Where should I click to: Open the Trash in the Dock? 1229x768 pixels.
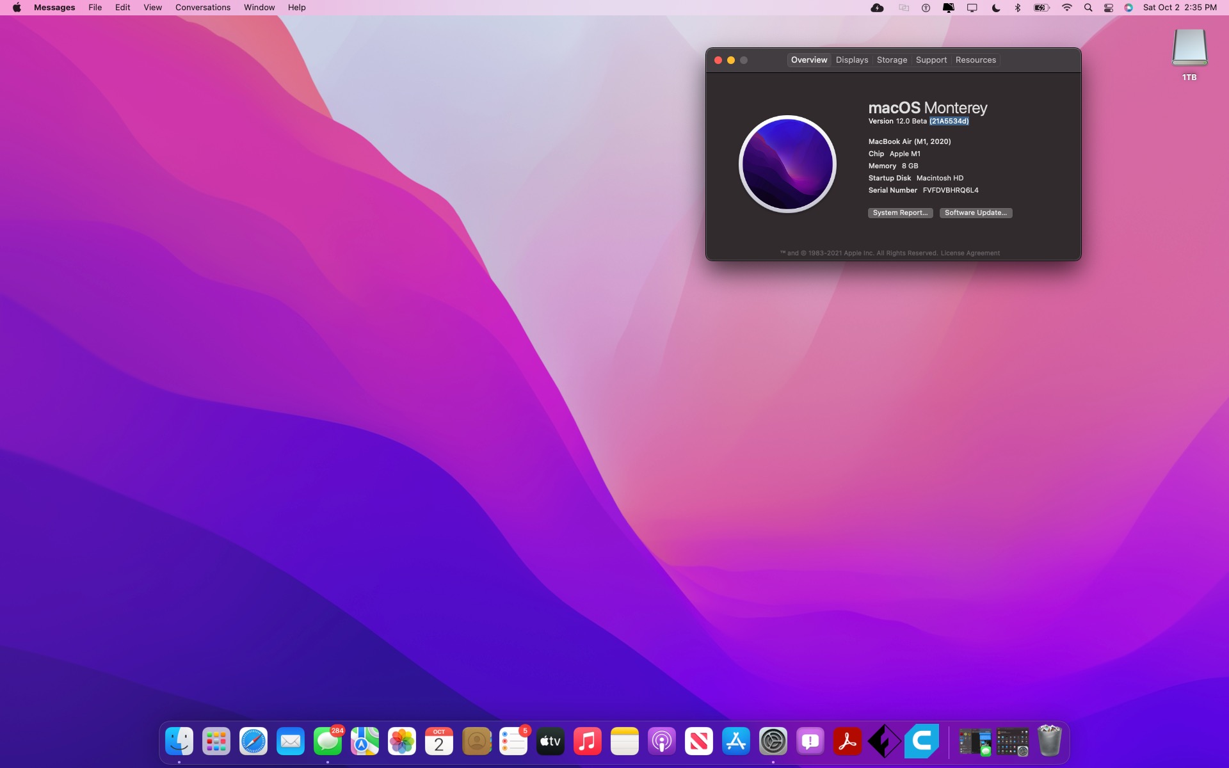click(x=1049, y=740)
